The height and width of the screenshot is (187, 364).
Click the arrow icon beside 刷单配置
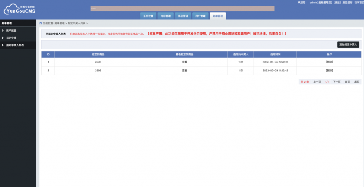point(3,31)
